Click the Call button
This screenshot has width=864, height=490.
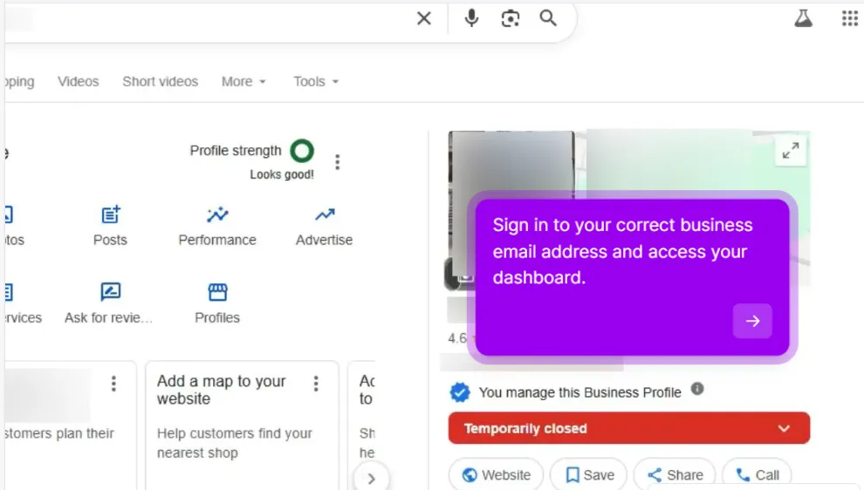[757, 474]
